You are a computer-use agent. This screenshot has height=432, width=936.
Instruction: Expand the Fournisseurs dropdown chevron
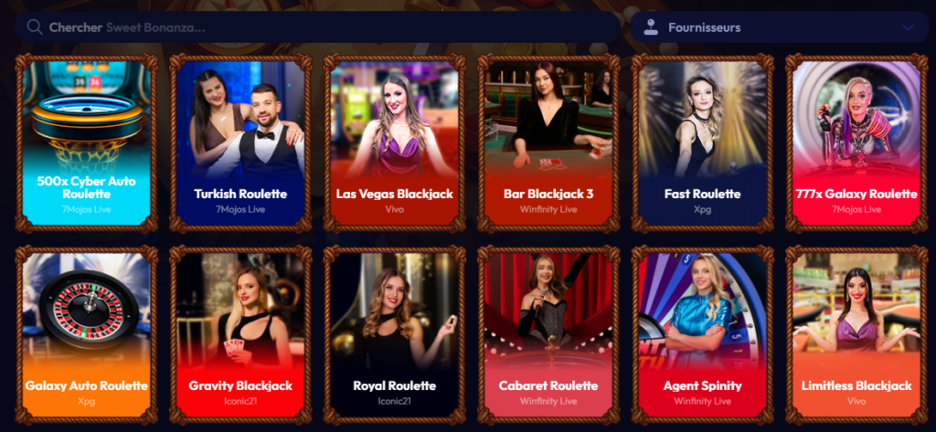(x=908, y=27)
